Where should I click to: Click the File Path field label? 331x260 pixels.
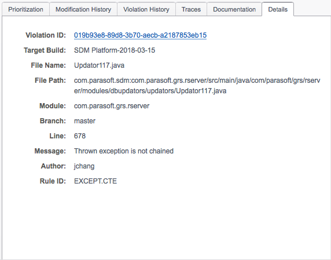coord(50,80)
